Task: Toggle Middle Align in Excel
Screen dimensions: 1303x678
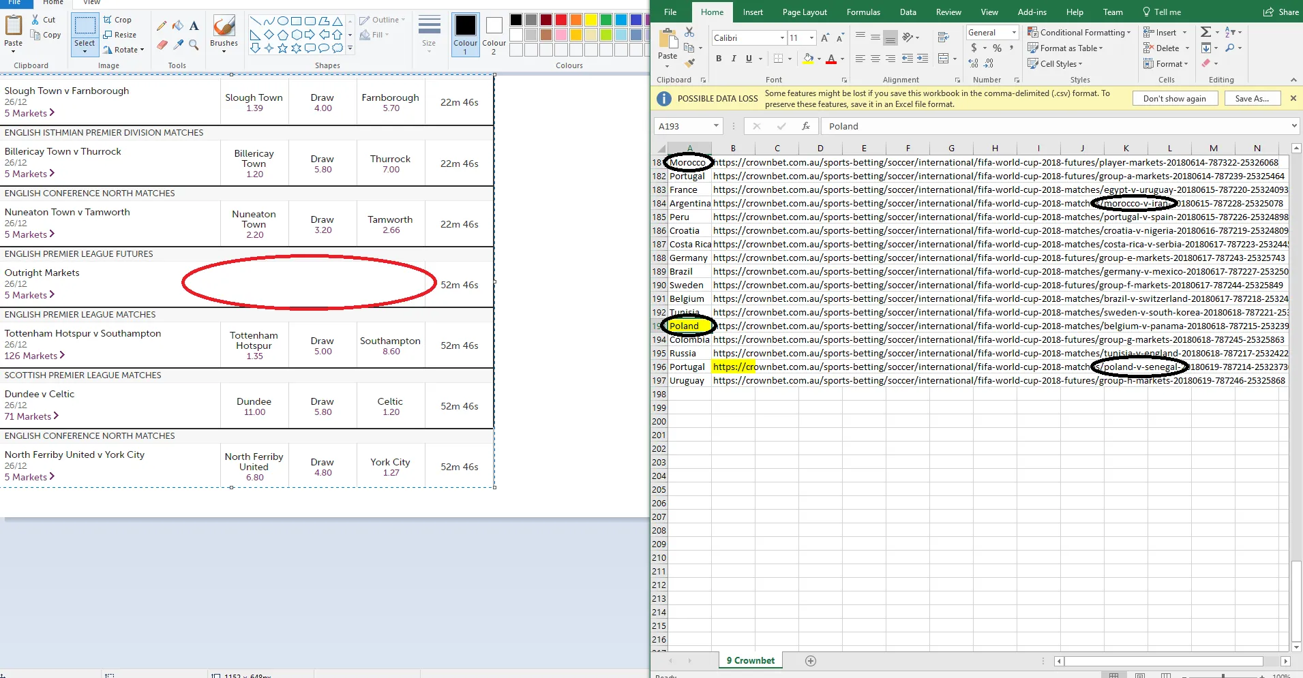Action: click(875, 37)
